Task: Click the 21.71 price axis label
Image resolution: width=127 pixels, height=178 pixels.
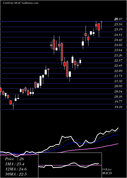Action: click(118, 76)
